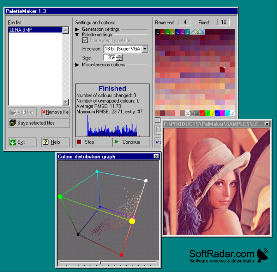The height and width of the screenshot is (272, 277).
Task: Expand Miscellaneous options section
Action: point(77,65)
